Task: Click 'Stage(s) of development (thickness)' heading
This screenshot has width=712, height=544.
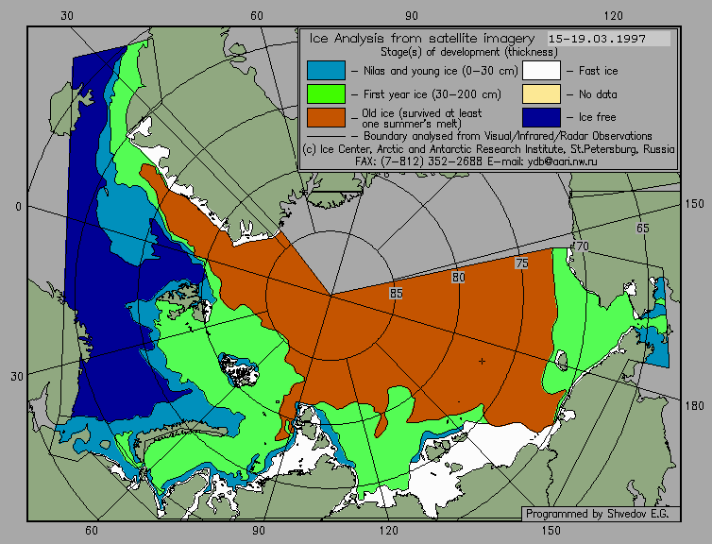Action: (x=469, y=52)
